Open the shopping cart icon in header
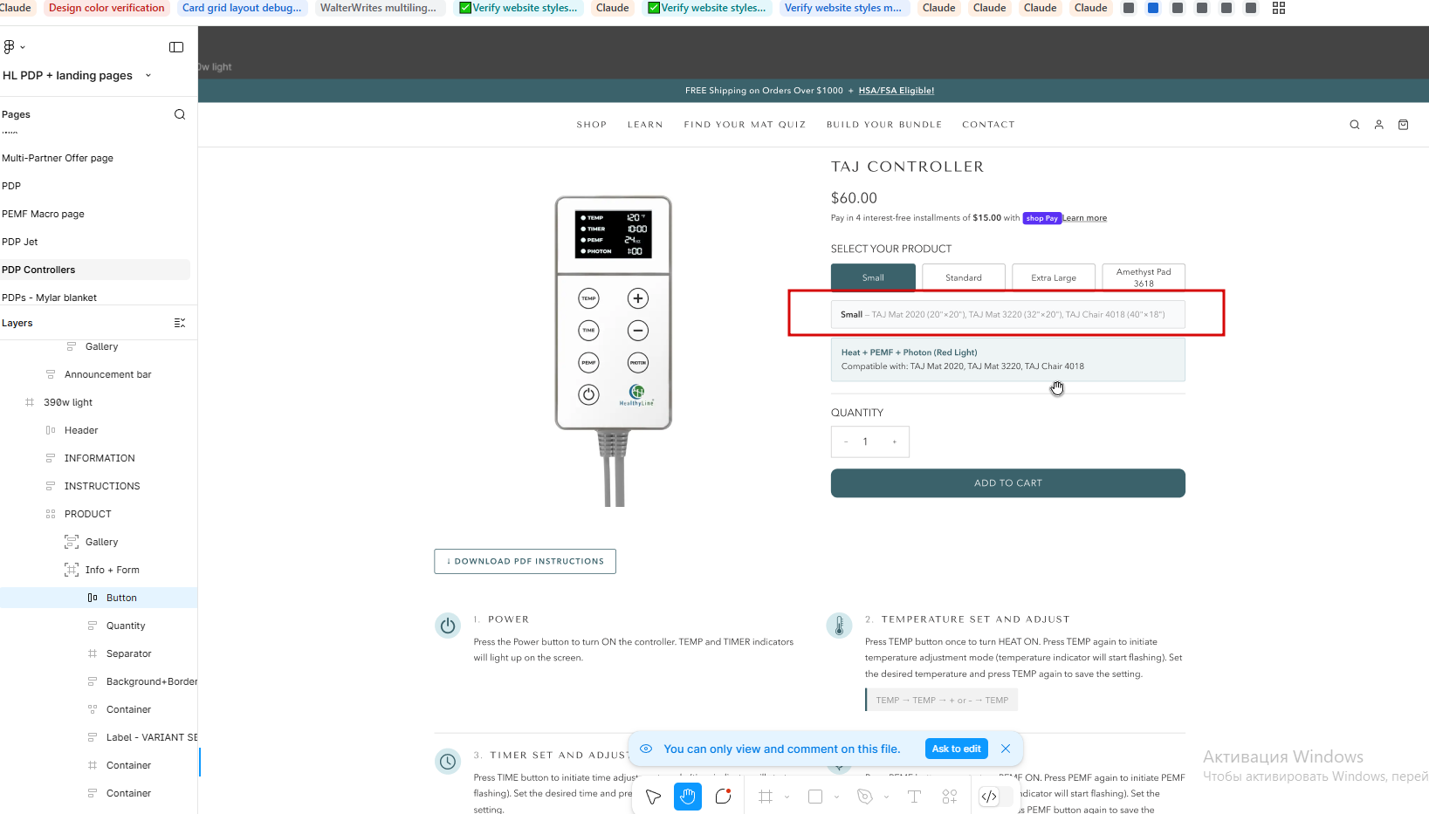The image size is (1429, 814). pyautogui.click(x=1404, y=125)
